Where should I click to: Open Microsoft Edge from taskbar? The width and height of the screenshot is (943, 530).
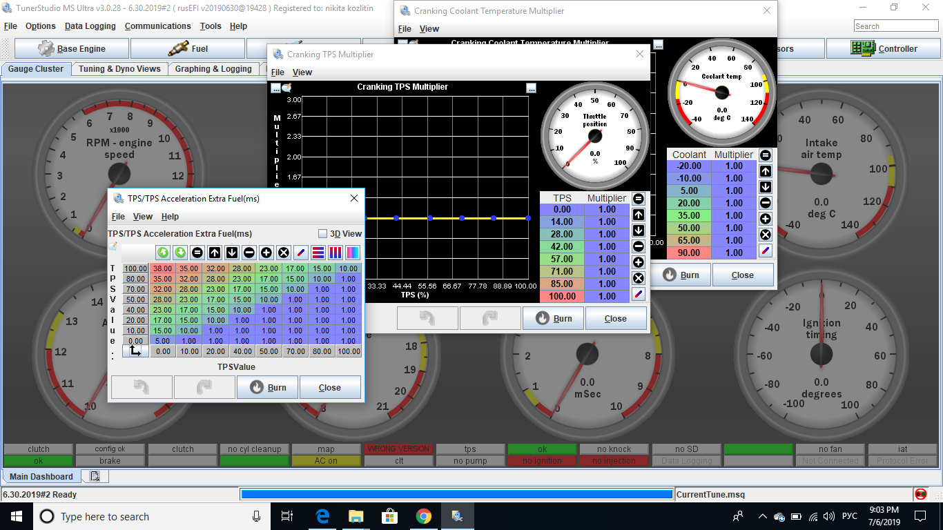click(322, 516)
